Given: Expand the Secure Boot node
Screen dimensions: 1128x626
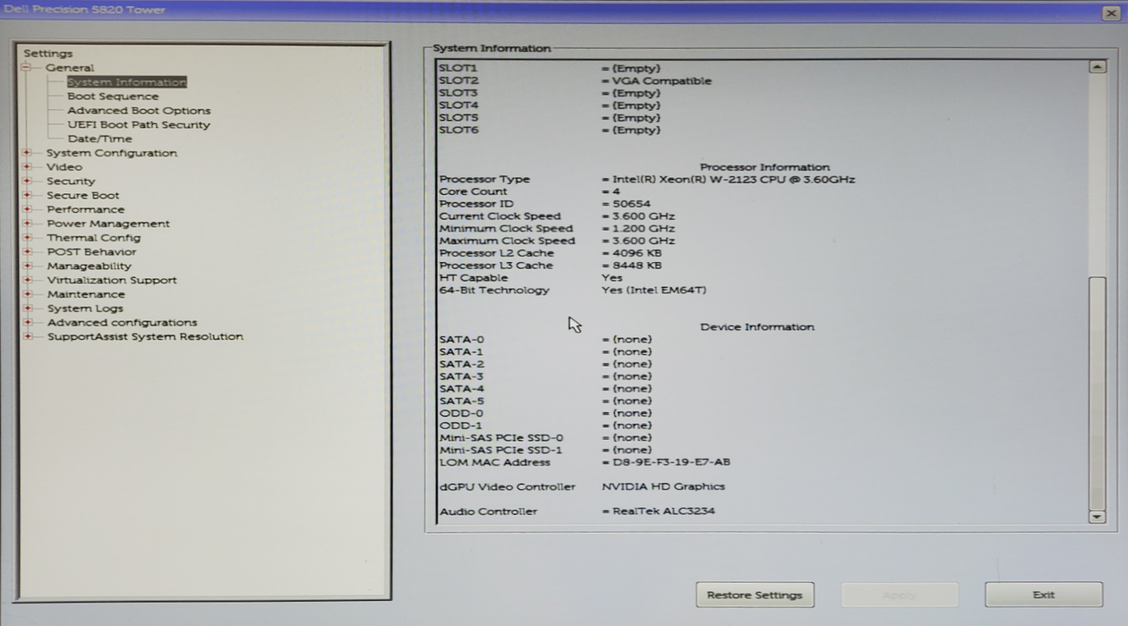Looking at the screenshot, I should coord(27,195).
